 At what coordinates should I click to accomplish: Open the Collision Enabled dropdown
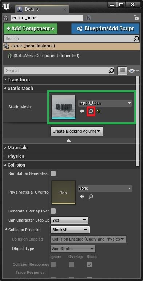88,239
